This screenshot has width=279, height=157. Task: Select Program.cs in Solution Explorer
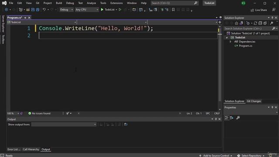(x=245, y=46)
